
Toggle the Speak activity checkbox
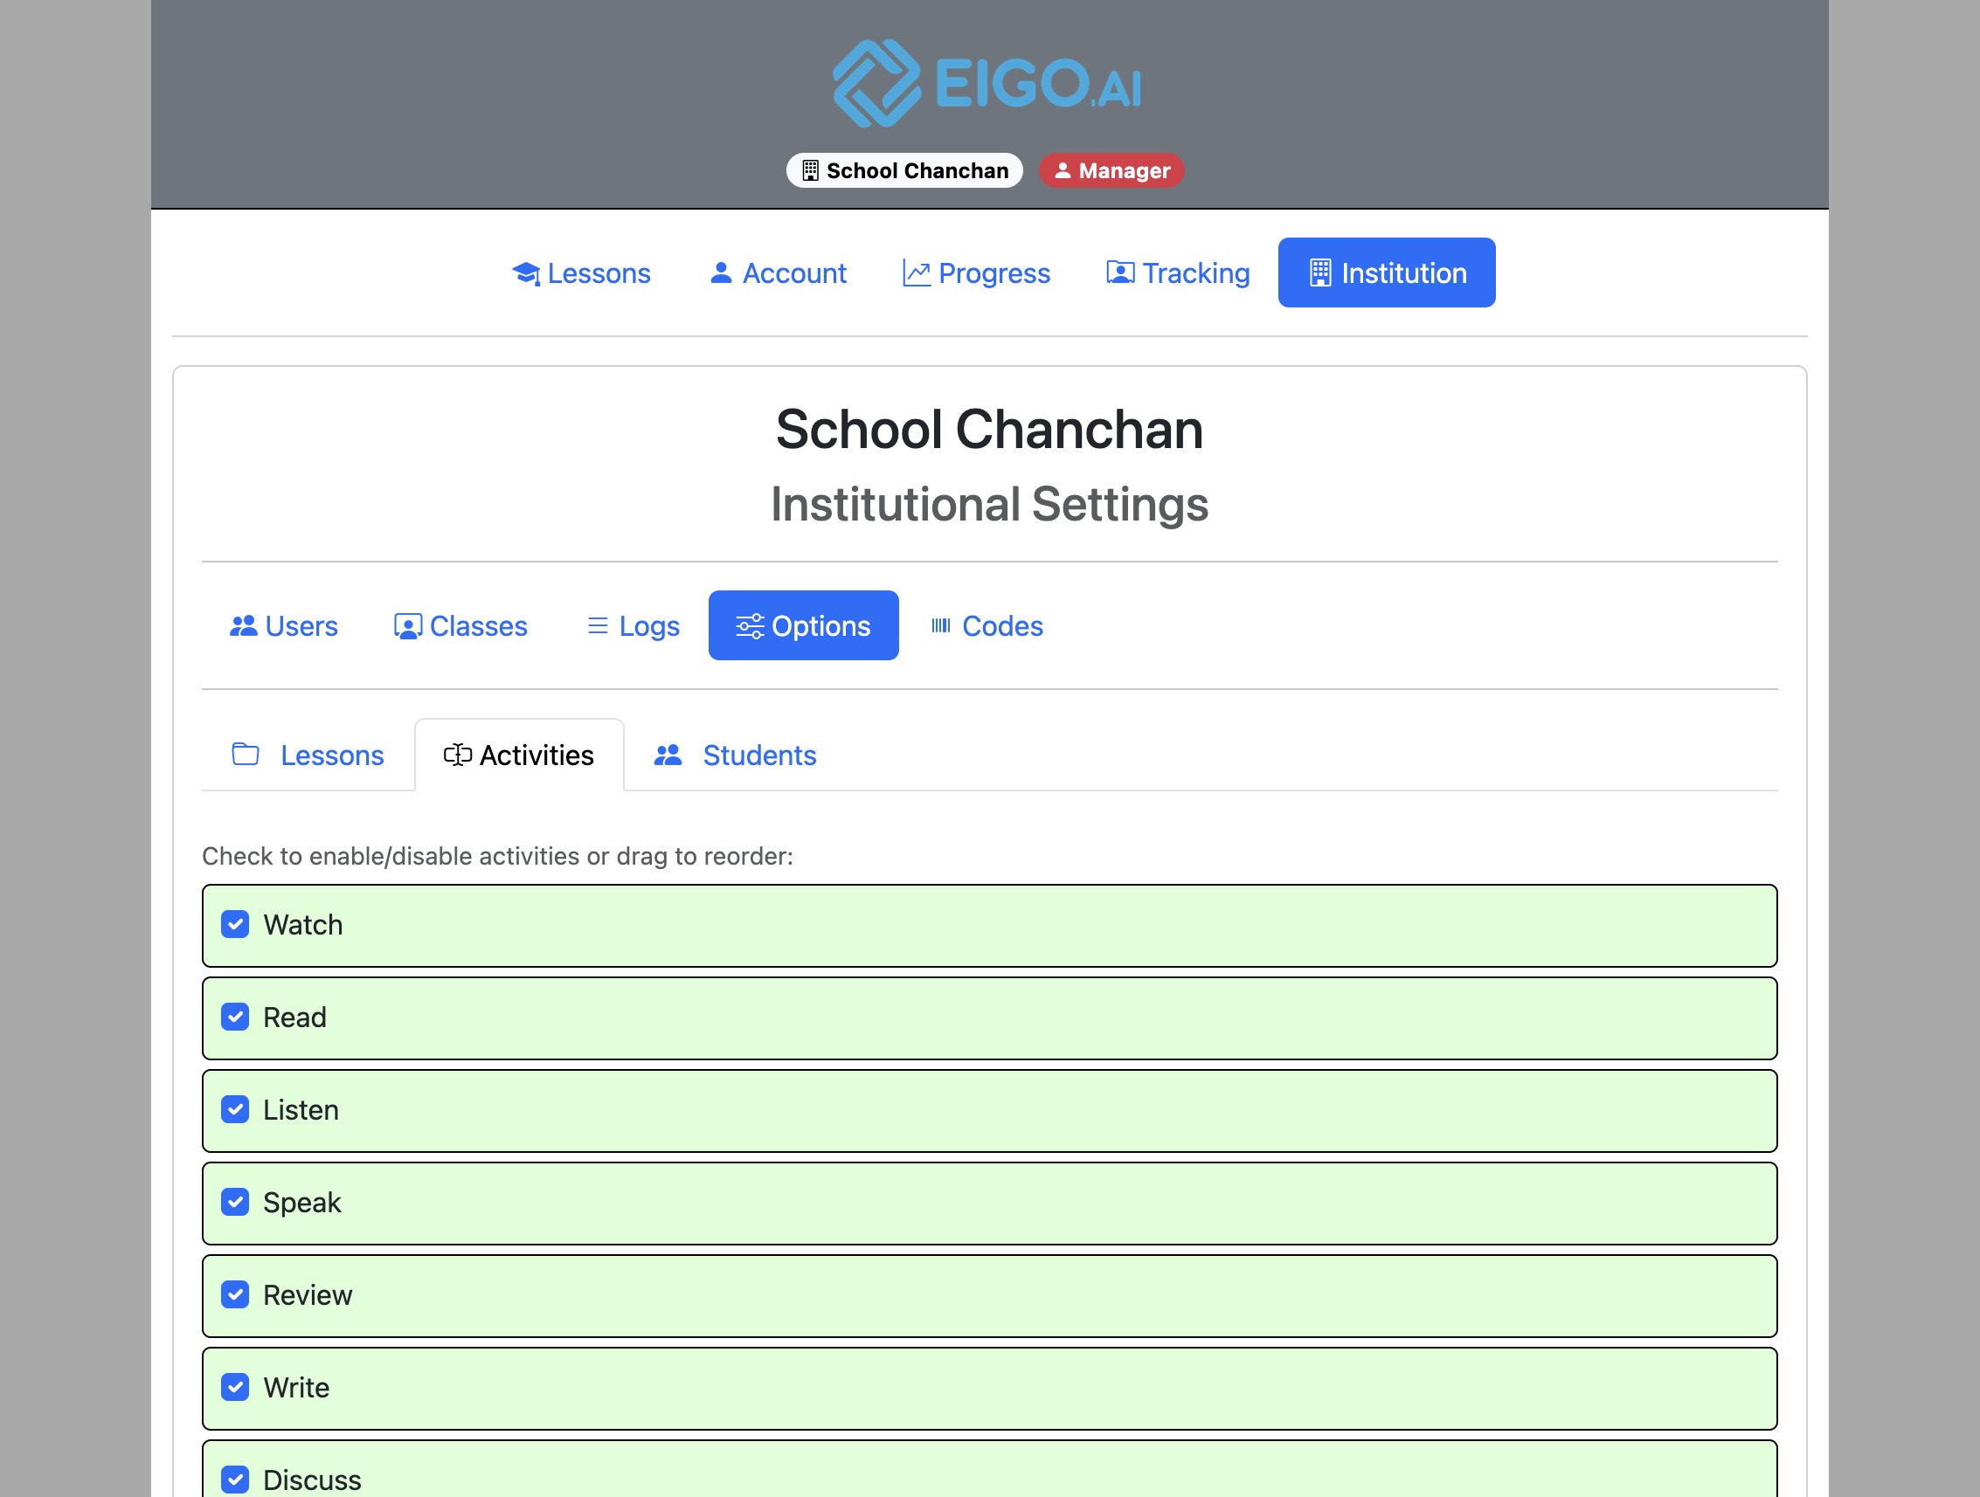coord(235,1202)
